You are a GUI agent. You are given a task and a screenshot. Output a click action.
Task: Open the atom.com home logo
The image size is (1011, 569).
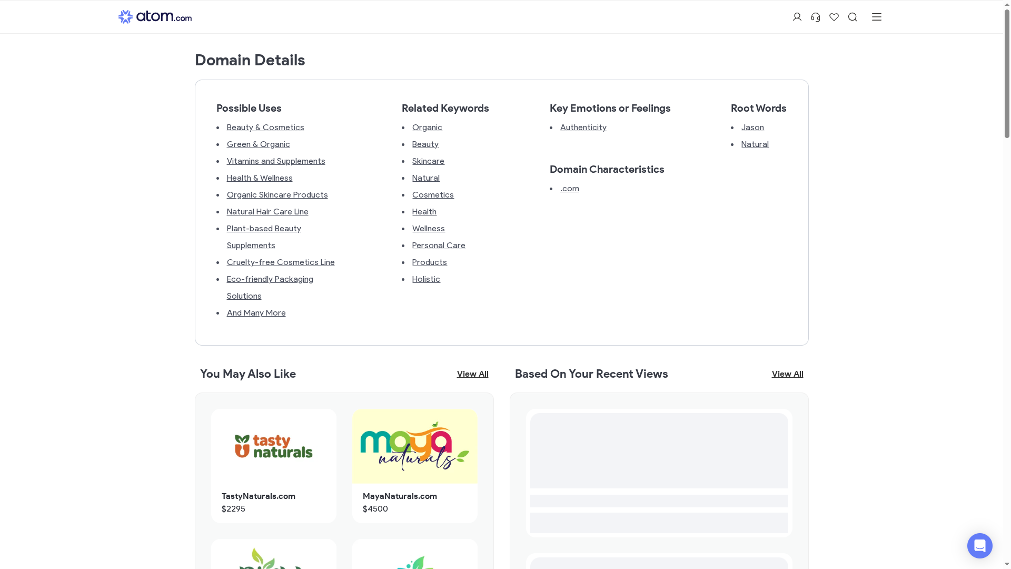pos(155,17)
